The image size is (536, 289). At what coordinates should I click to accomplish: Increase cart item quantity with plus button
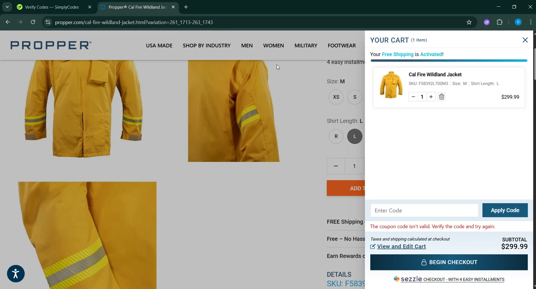tap(431, 97)
